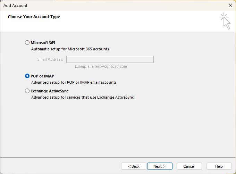Image resolution: width=236 pixels, height=174 pixels.
Task: Click the Email Address input field
Action: 110,59
